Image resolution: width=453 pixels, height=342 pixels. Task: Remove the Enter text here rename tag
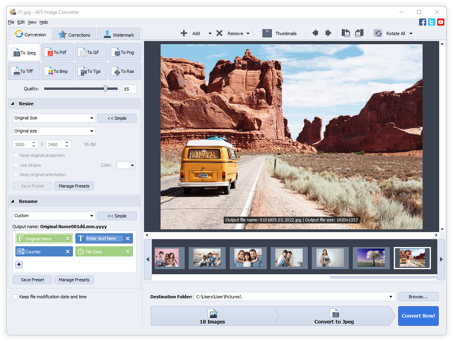click(128, 239)
